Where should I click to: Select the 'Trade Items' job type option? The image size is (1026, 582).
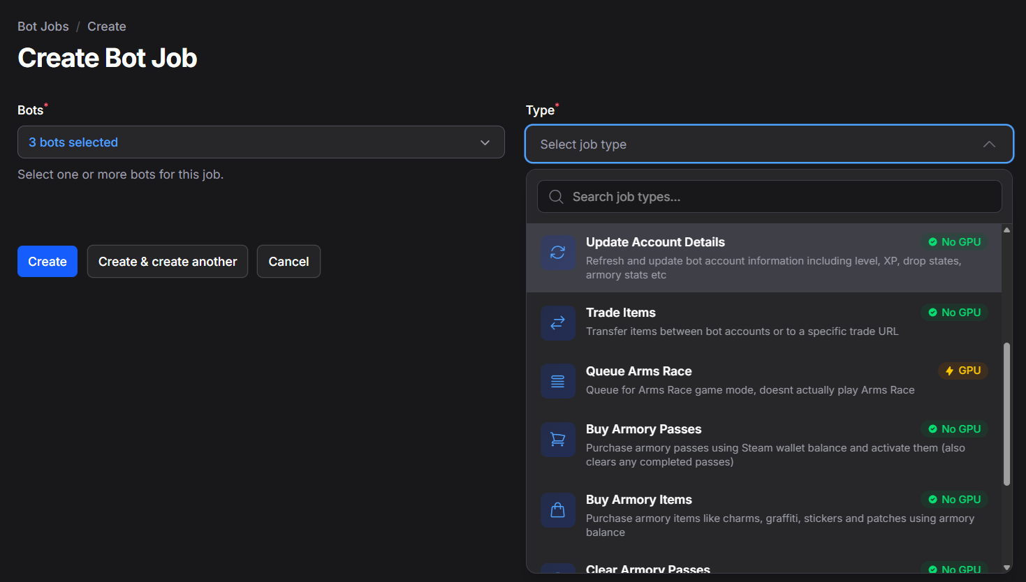(x=740, y=321)
